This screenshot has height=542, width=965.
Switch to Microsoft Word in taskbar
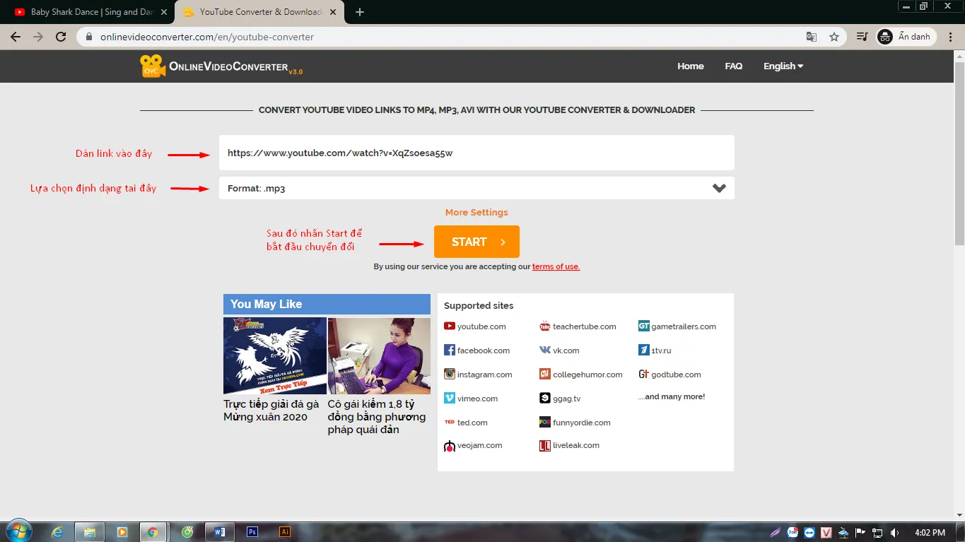pos(219,532)
